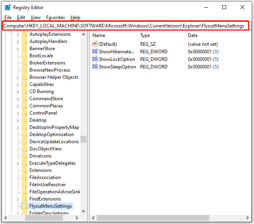Click the tree pane scroll right arrow
This screenshot has width=254, height=224.
point(77,218)
